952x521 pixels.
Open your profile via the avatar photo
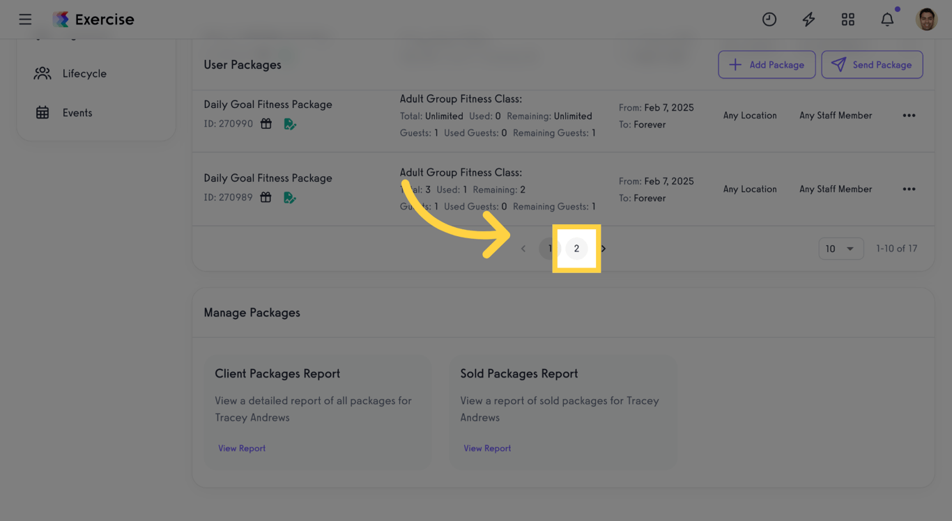927,19
